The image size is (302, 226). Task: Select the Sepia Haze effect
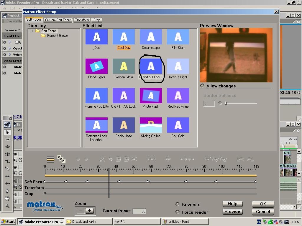pos(124,125)
